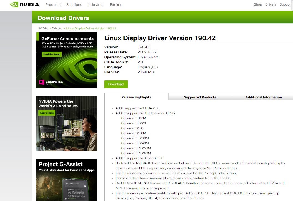Click the Added support for OpenGL 3.2 bullet
The width and height of the screenshot is (293, 201).
(140, 158)
